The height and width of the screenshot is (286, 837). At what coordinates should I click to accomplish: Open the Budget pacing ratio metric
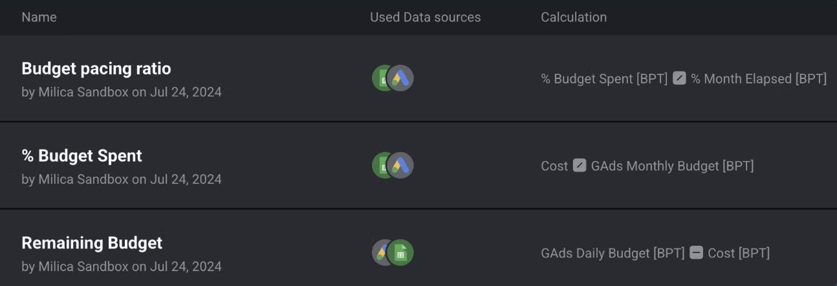click(x=96, y=69)
